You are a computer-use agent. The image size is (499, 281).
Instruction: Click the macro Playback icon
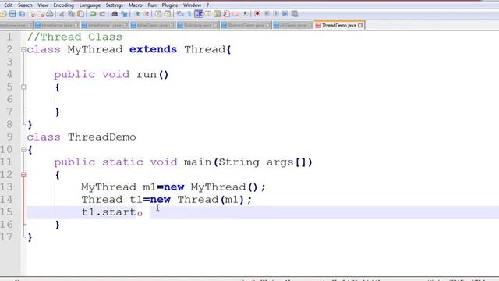[275, 14]
